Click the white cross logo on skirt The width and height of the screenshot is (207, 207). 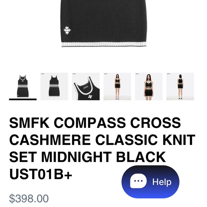click(x=67, y=30)
